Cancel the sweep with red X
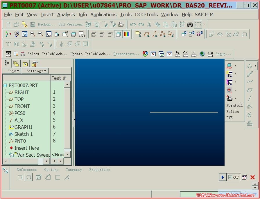 click(x=252, y=177)
